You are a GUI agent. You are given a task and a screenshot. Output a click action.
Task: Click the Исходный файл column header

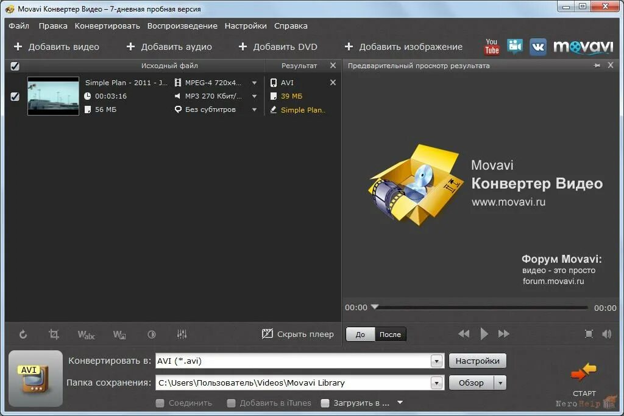point(169,66)
